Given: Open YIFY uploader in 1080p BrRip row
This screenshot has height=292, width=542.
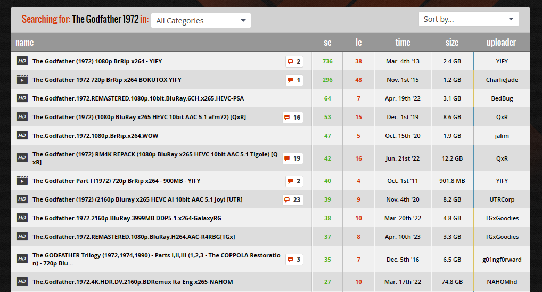Looking at the screenshot, I should [502, 61].
